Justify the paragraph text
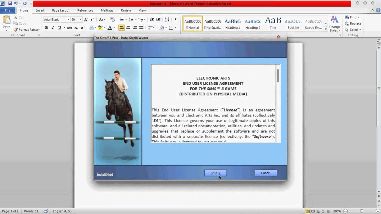This screenshot has width=381, height=214. click(141, 28)
